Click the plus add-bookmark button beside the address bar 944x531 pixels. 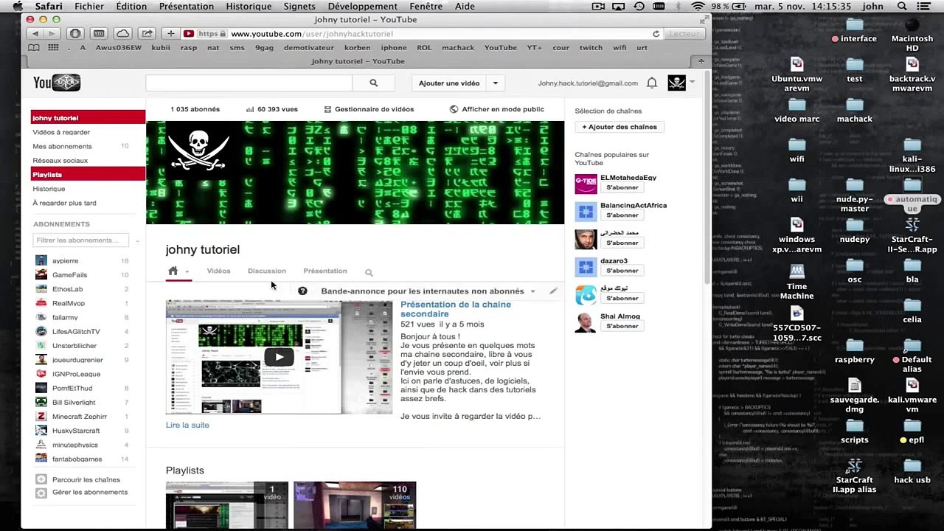(171, 34)
